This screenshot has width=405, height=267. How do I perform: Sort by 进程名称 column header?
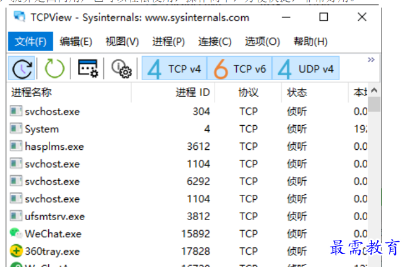(69, 92)
